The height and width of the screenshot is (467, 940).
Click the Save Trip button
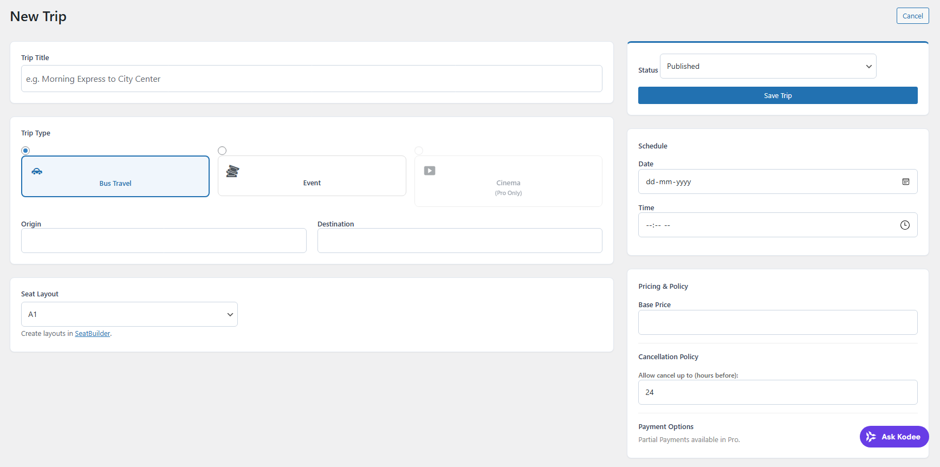[x=777, y=95]
